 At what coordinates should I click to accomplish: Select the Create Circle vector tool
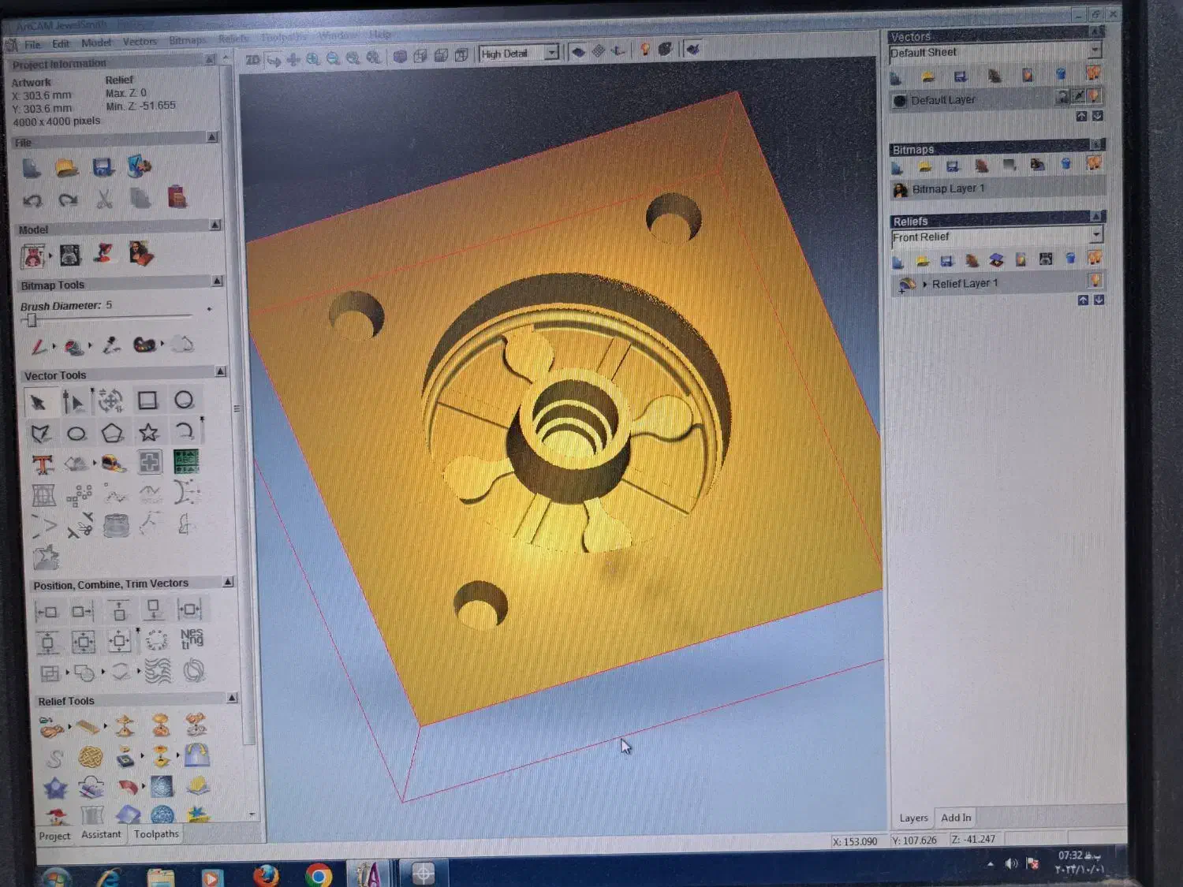[x=184, y=400]
